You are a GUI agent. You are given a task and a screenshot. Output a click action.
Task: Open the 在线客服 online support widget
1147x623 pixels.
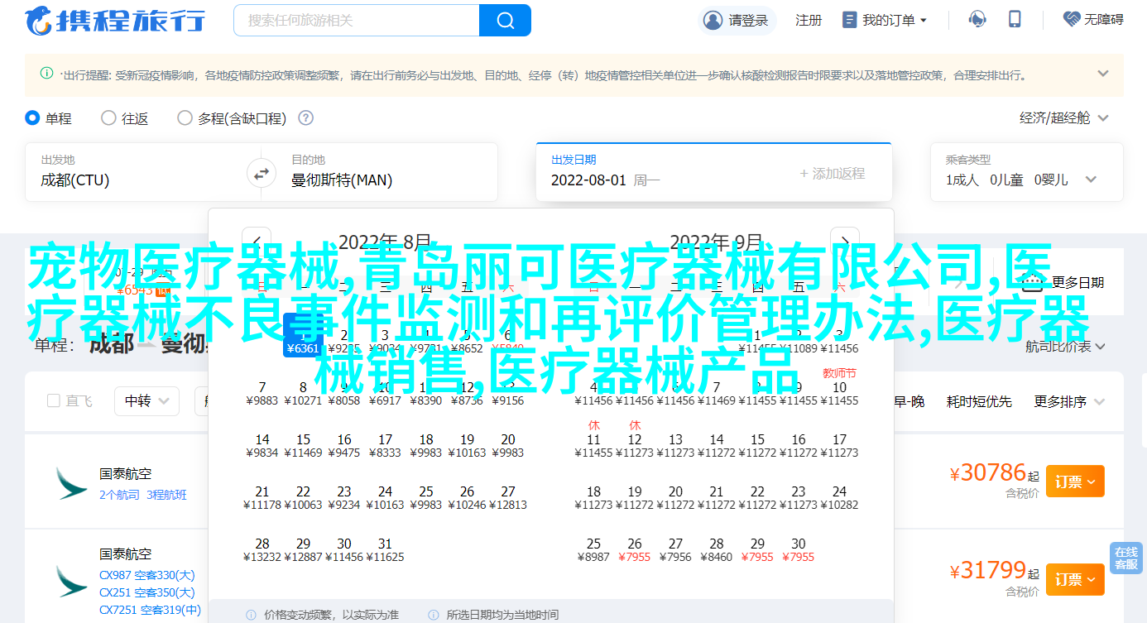pyautogui.click(x=1125, y=558)
